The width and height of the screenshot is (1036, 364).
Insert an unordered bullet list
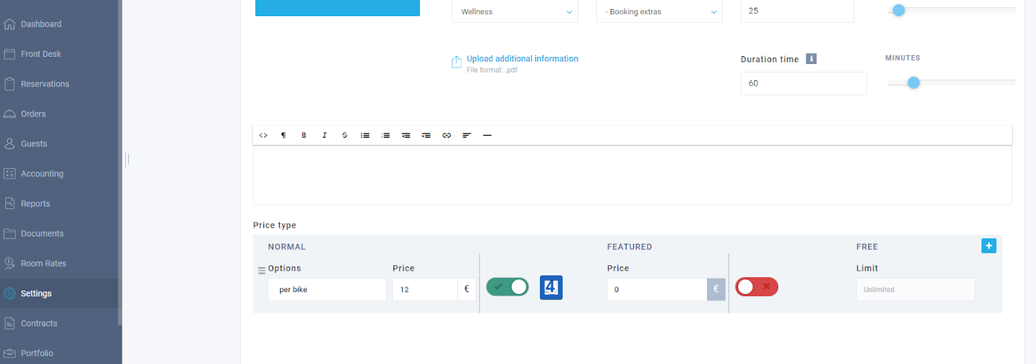coord(365,135)
